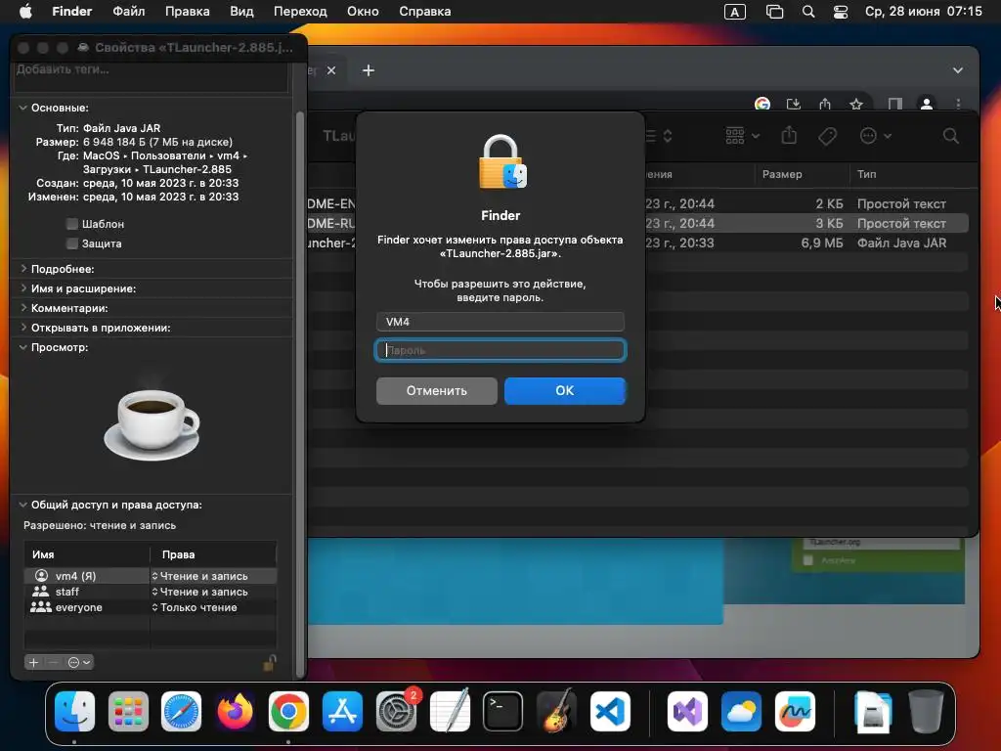This screenshot has width=1001, height=751.
Task: Click Chrome profile avatar icon
Action: tap(927, 104)
